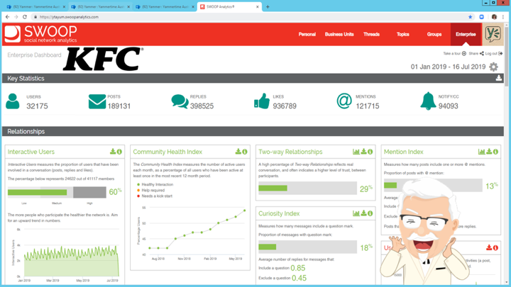Switch to the first Yammer browser tab
This screenshot has height=287, width=511.
click(35, 7)
